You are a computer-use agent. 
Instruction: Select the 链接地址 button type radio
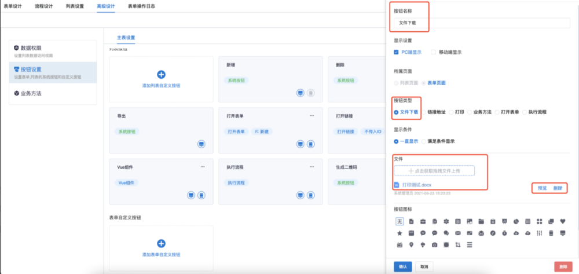point(424,112)
